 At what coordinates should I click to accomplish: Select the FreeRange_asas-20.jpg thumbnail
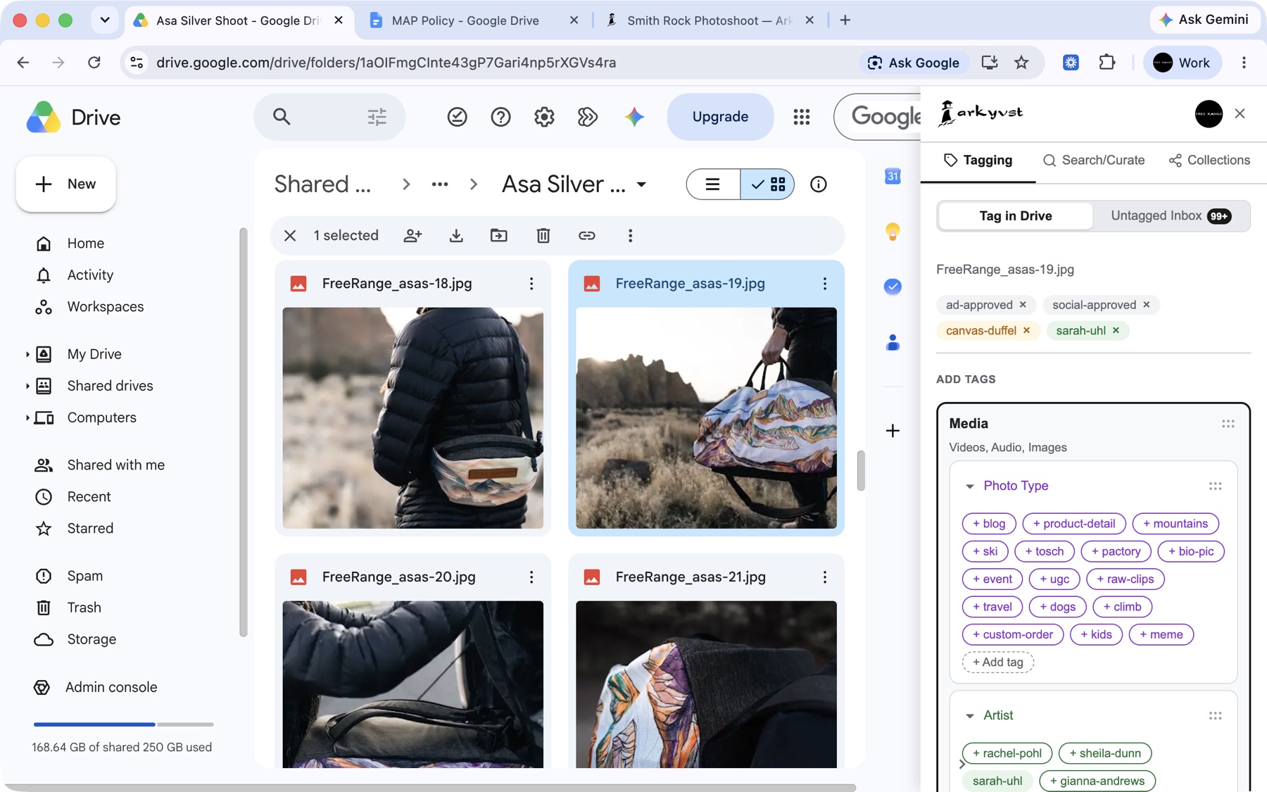pos(413,684)
